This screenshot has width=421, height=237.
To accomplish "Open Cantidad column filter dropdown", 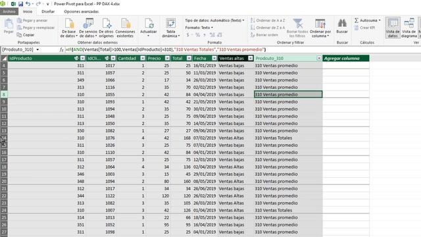I will (143, 59).
